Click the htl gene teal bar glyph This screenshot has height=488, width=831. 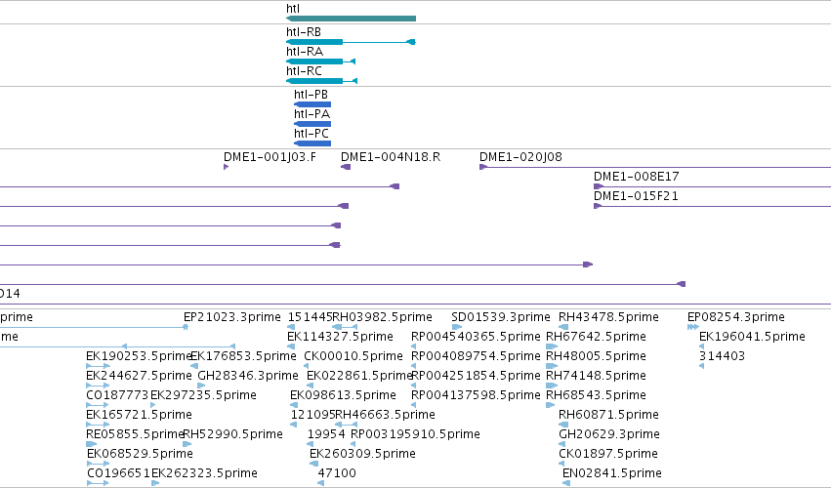(x=351, y=19)
